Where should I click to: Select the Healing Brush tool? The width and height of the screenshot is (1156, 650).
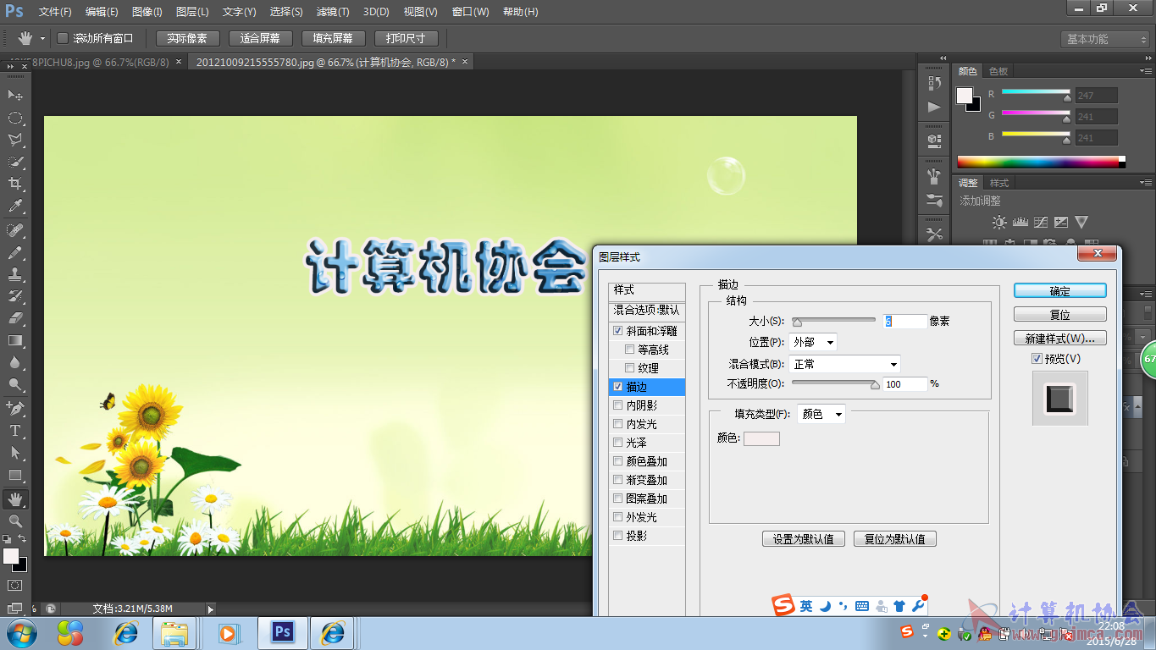[15, 231]
